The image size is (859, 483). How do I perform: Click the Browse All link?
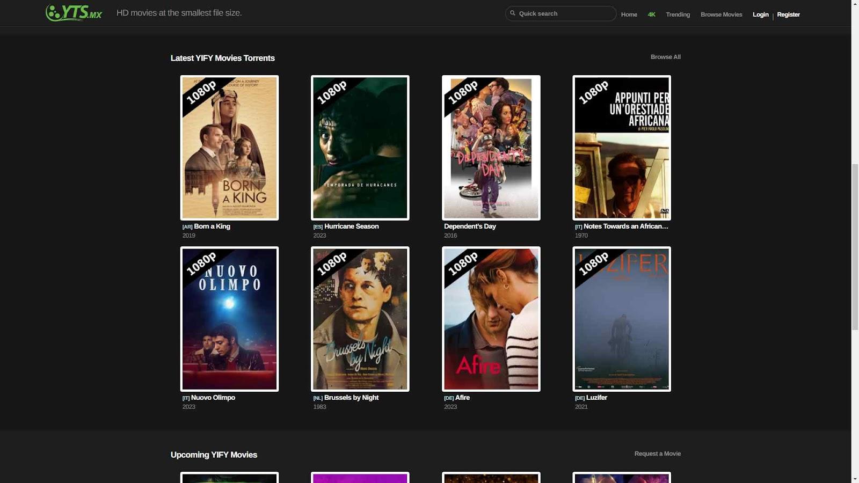(x=665, y=57)
